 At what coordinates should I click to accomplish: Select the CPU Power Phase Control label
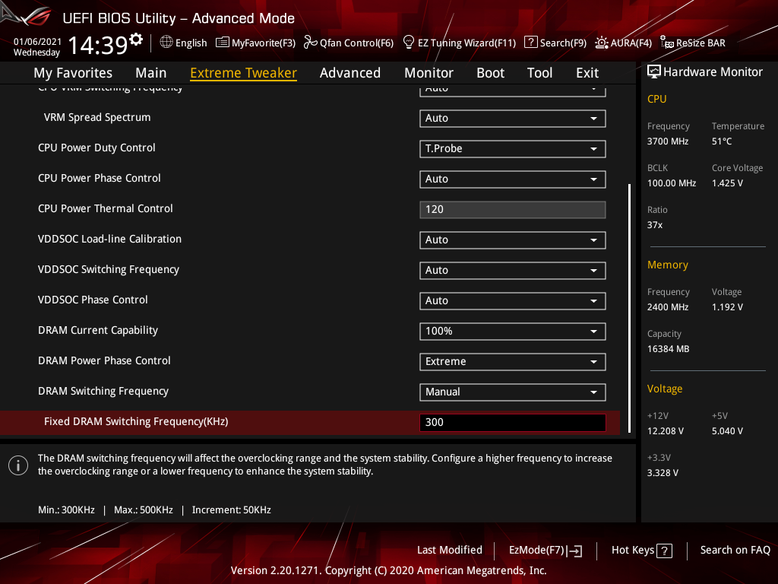(100, 178)
